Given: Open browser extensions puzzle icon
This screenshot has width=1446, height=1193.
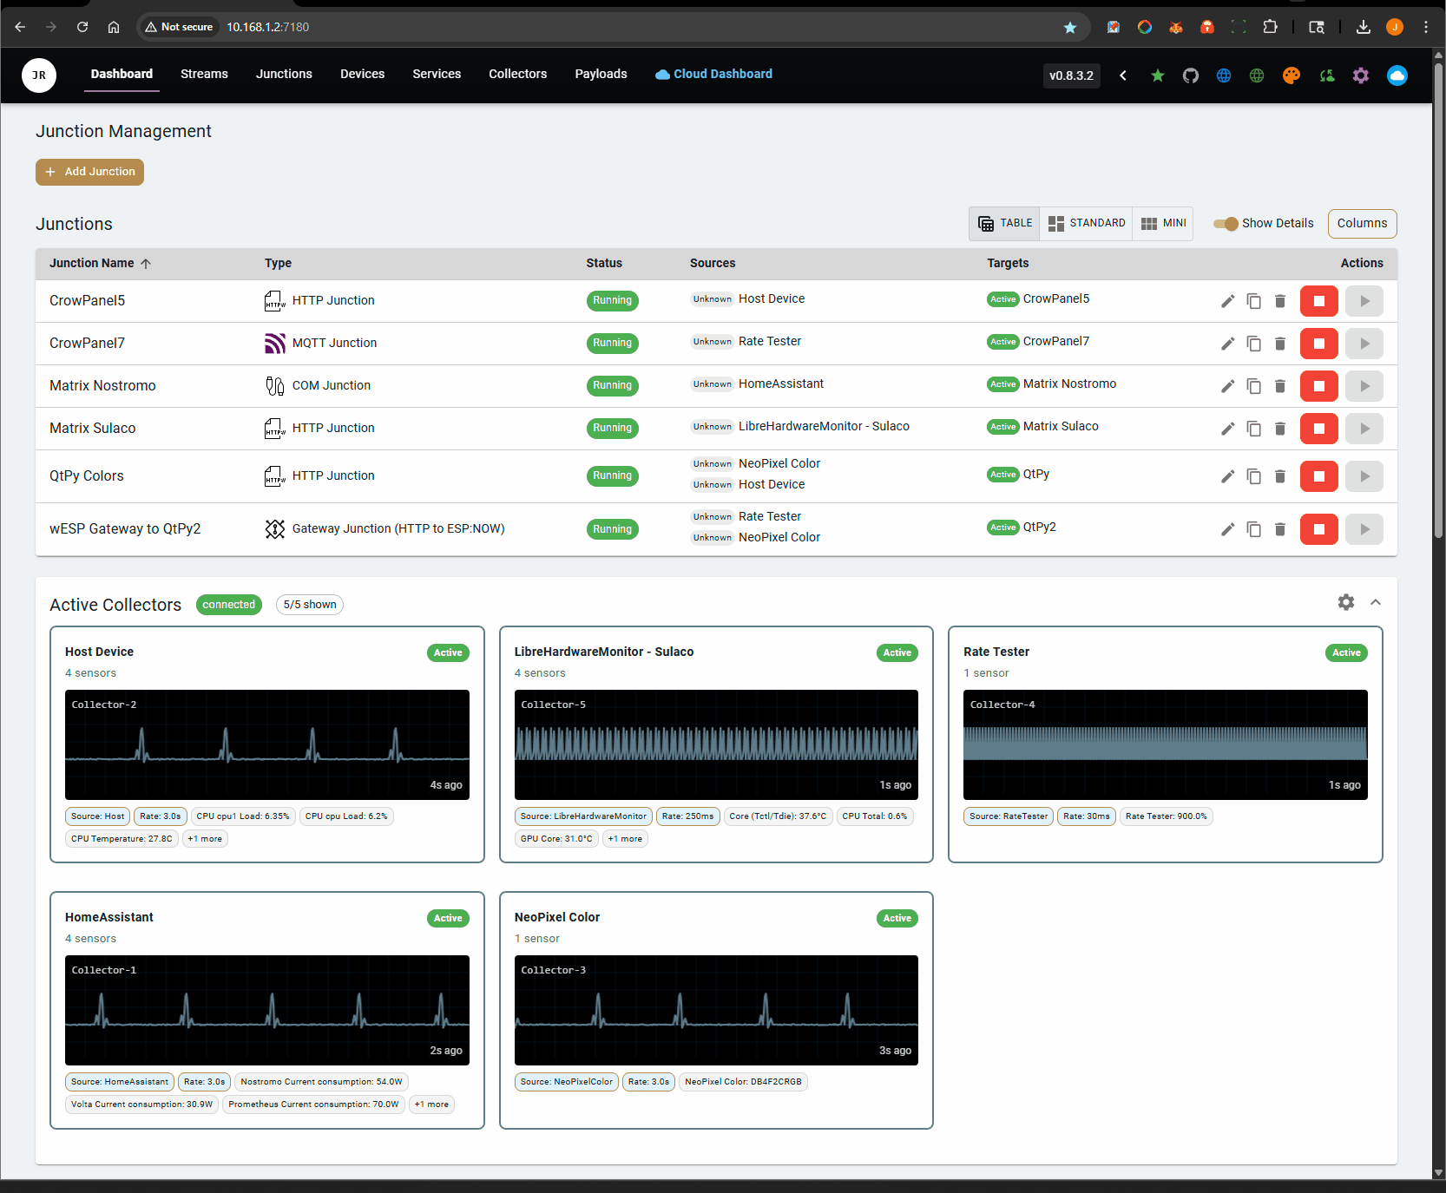Looking at the screenshot, I should tap(1271, 27).
